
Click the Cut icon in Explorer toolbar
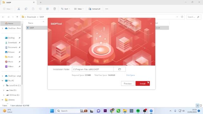coord(19,9)
